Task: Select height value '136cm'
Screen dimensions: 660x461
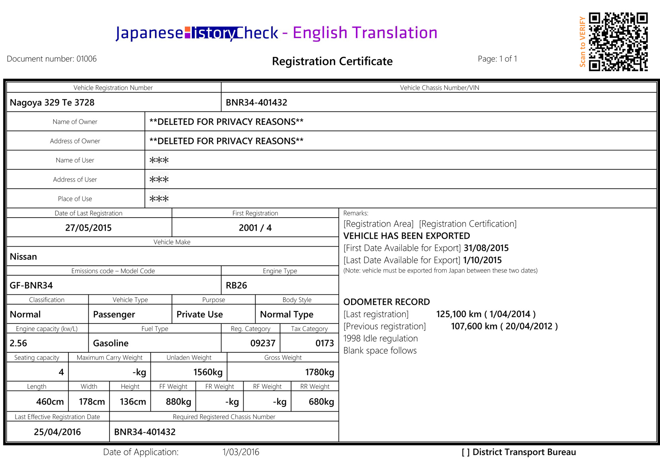Action: click(x=133, y=402)
